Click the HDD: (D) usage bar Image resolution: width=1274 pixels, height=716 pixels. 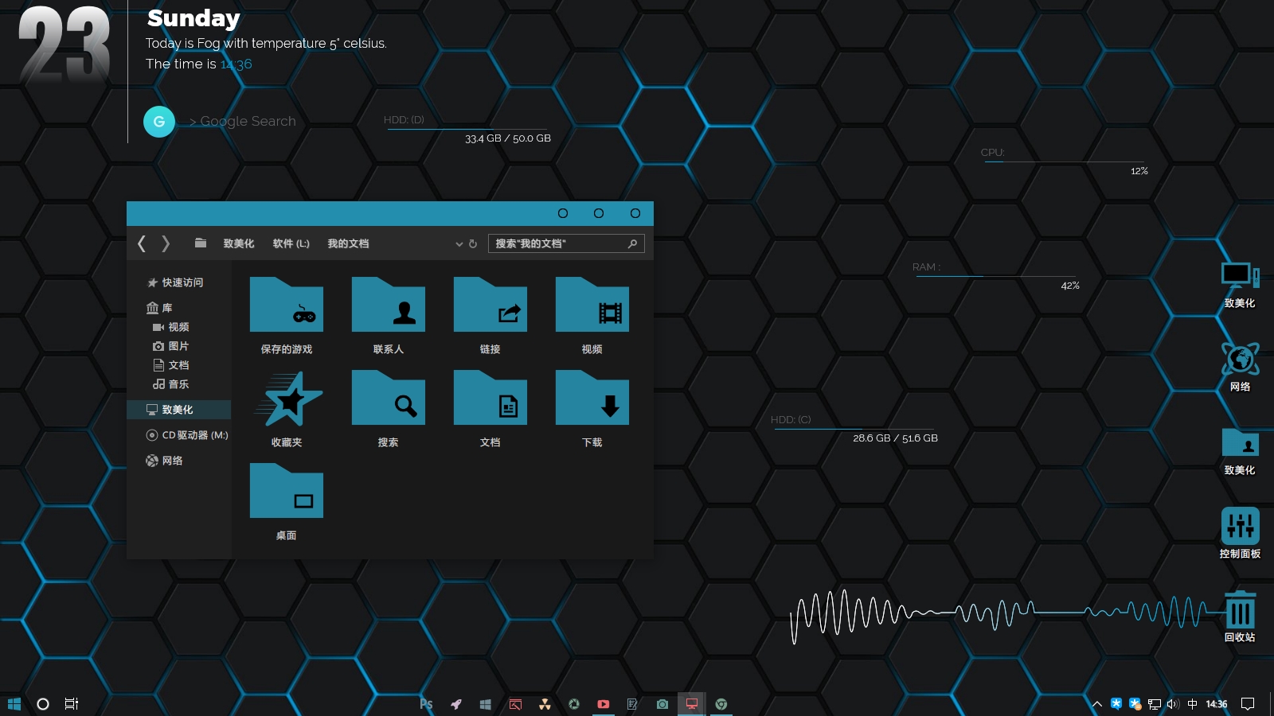[x=467, y=130]
